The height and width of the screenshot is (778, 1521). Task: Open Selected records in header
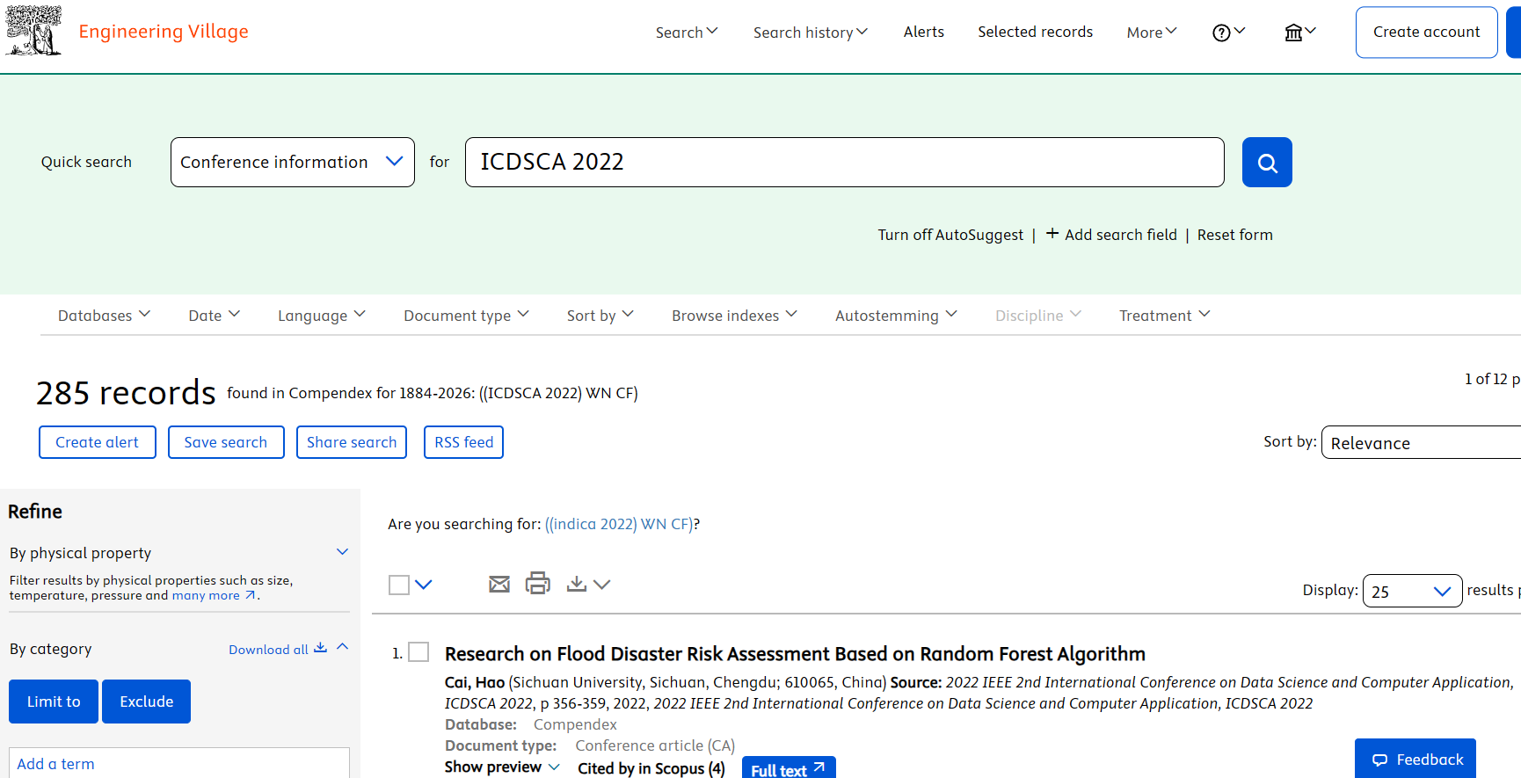pos(1035,32)
